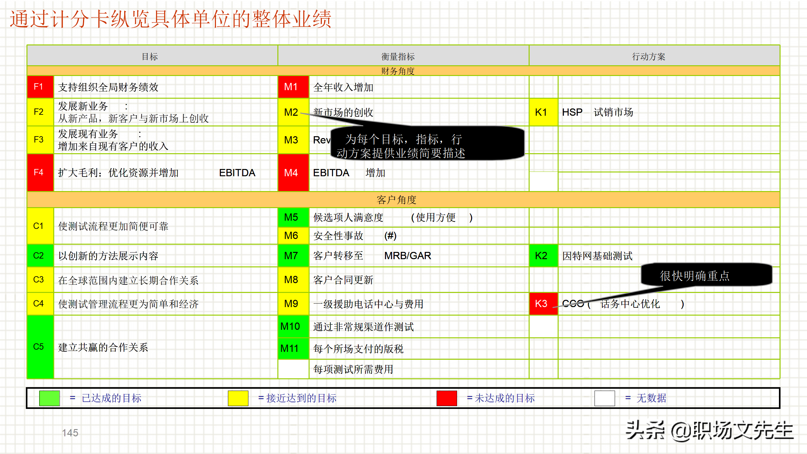This screenshot has height=454, width=807.
Task: Select the yellow K1 action cell
Action: point(543,112)
